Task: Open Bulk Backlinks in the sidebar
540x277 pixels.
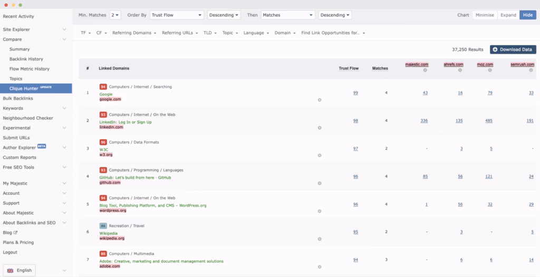Action: point(18,98)
